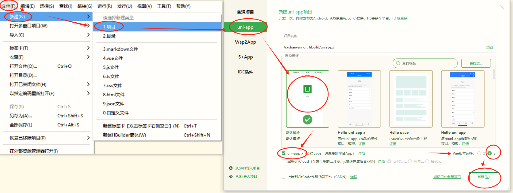The height and width of the screenshot is (193, 513).
Task: Select Vue version 3 radio button
Action: tap(489, 153)
